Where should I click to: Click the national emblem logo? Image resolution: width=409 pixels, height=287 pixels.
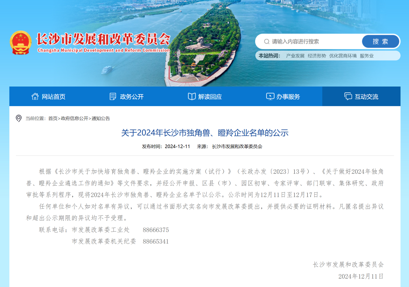coord(21,43)
